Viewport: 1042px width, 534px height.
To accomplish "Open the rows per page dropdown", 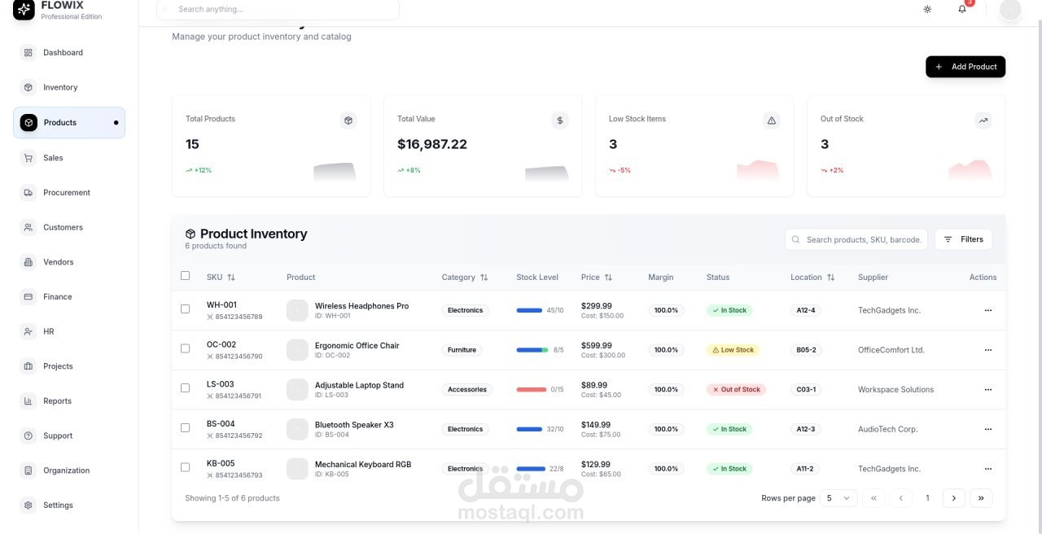I will (838, 498).
